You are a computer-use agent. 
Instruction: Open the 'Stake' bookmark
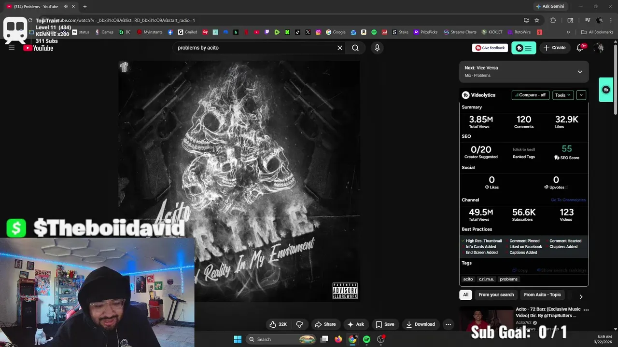pyautogui.click(x=400, y=32)
